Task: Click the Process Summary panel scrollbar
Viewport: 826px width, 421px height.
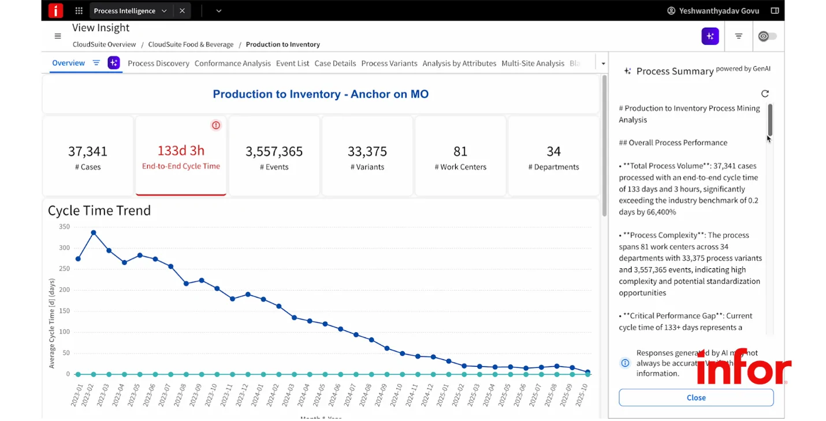Action: (769, 120)
